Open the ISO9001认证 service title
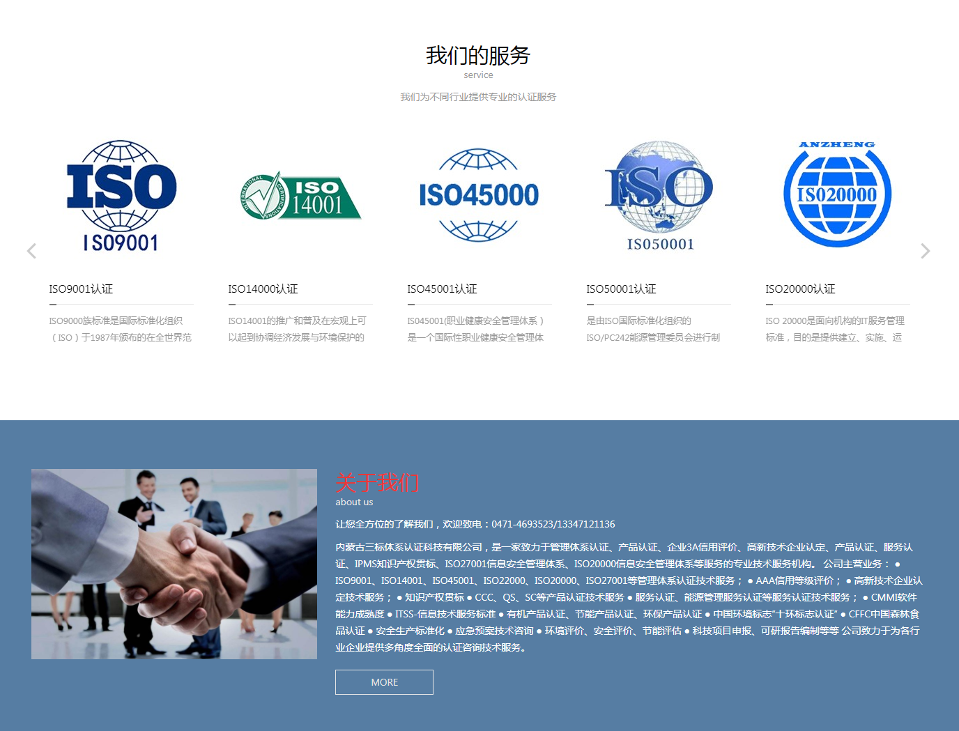 (81, 288)
